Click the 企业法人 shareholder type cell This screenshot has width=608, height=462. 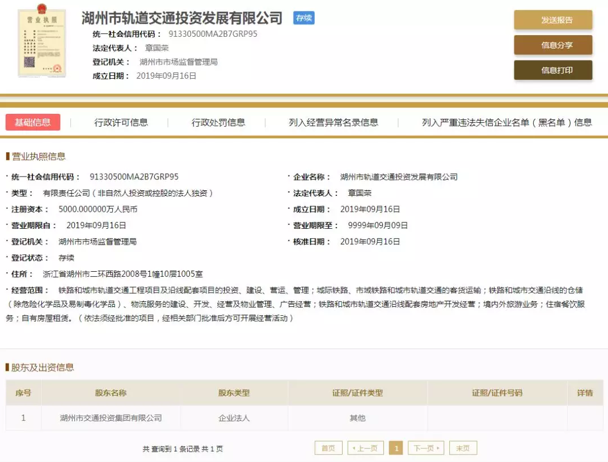[234, 418]
